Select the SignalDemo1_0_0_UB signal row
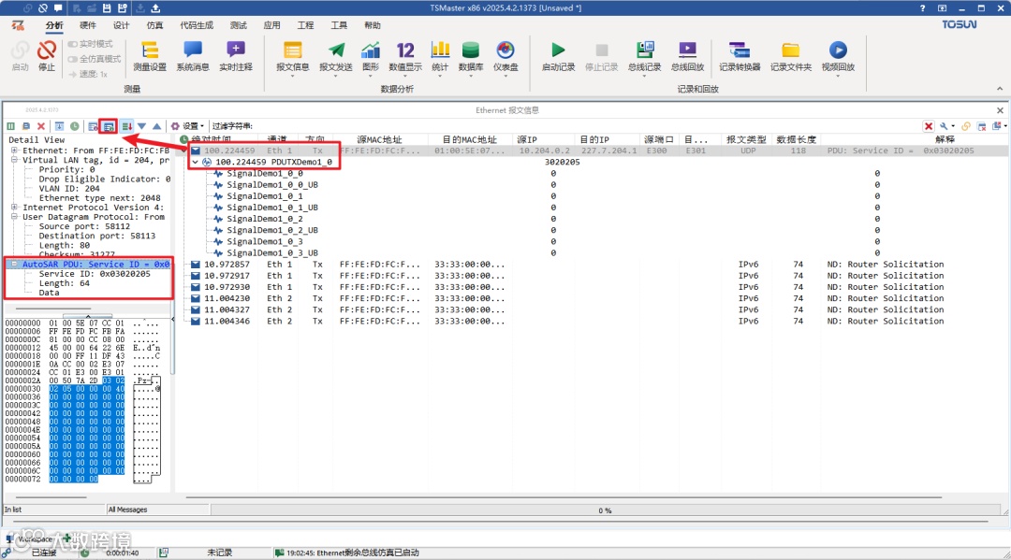This screenshot has height=560, width=1011. pyautogui.click(x=272, y=185)
